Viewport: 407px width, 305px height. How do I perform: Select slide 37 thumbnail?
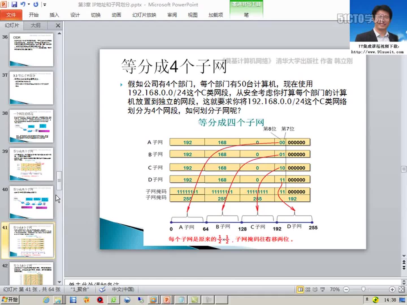point(31,88)
